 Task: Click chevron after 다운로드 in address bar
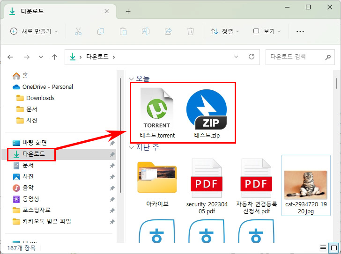coord(114,58)
